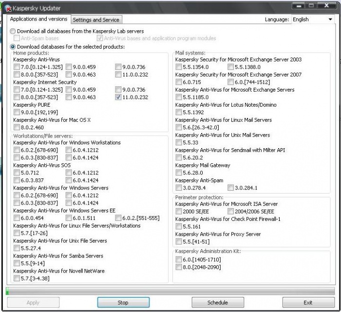
Task: Click the Apply button
Action: [33, 302]
